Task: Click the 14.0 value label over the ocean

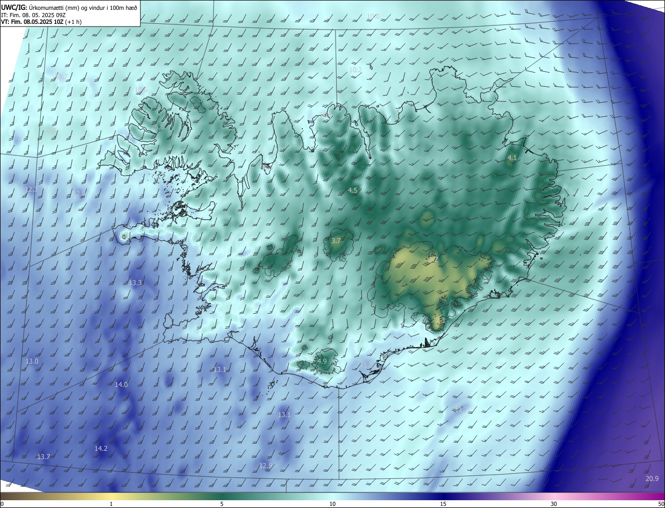Action: click(x=121, y=384)
